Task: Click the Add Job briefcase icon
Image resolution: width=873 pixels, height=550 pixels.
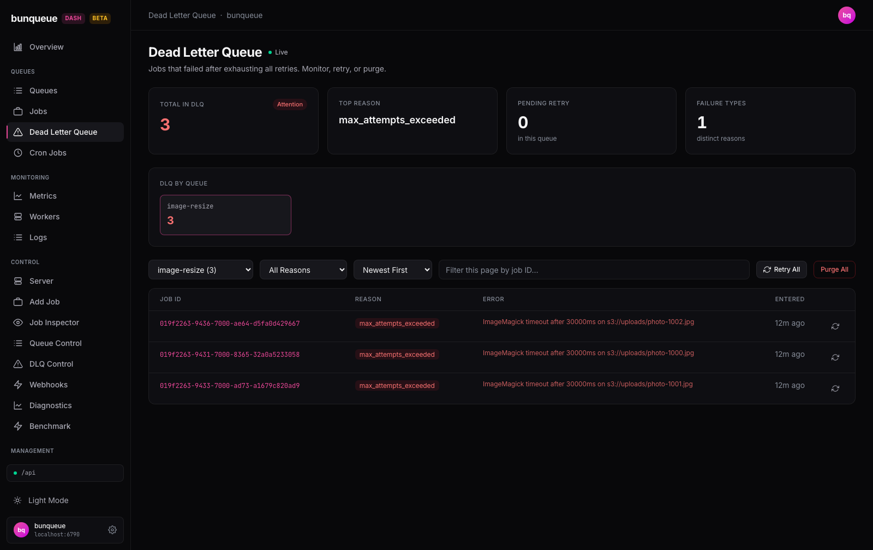Action: pyautogui.click(x=18, y=302)
